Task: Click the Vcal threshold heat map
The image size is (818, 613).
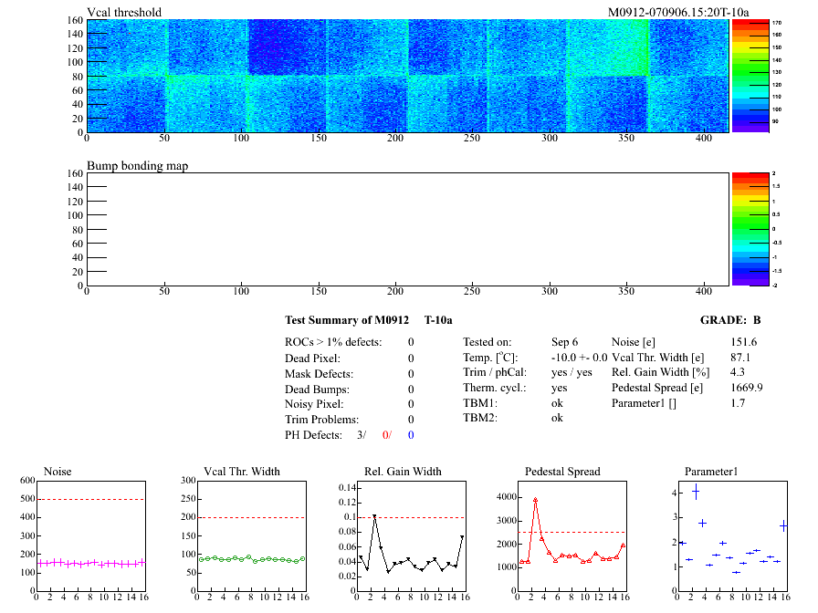Action: pos(407,76)
